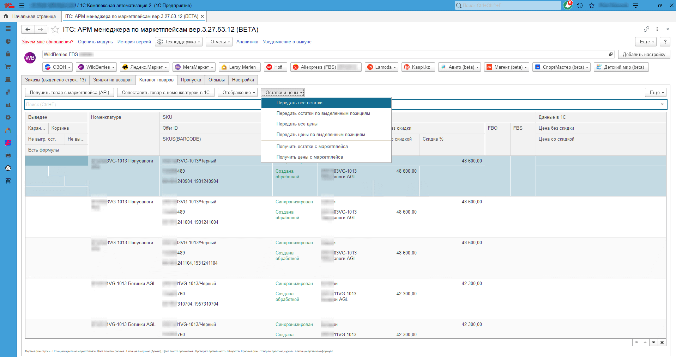Click the home icon of start page tab
Image resolution: width=676 pixels, height=357 pixels.
tap(6, 16)
